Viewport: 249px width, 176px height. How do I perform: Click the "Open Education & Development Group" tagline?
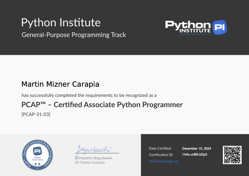click(195, 34)
